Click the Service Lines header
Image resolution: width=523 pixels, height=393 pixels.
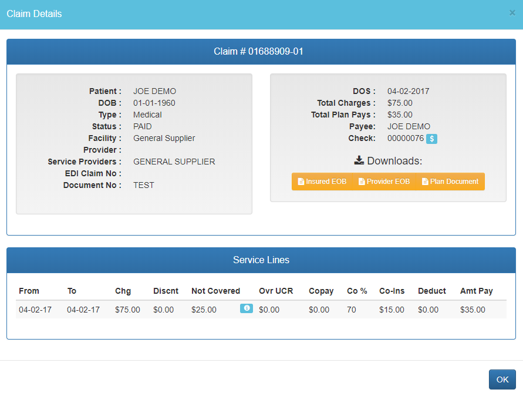[261, 260]
